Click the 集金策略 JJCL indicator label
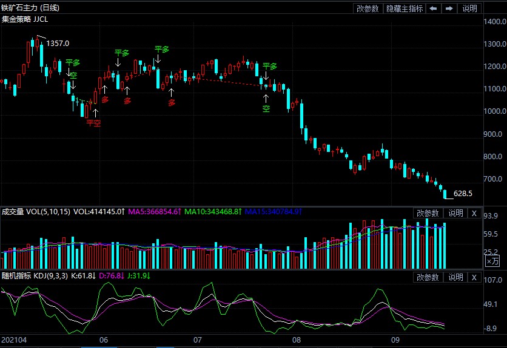This screenshot has height=348, width=507. point(25,19)
